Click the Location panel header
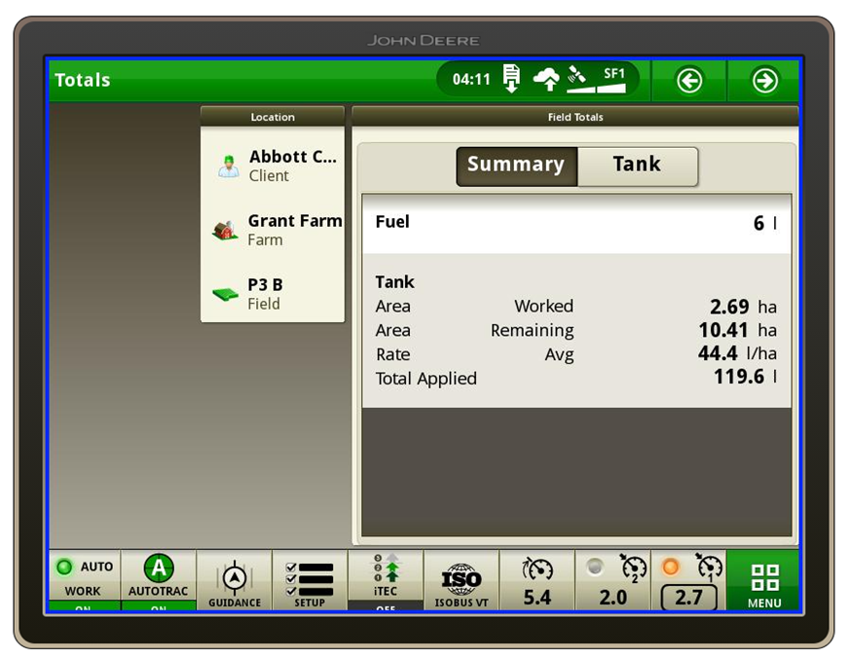This screenshot has height=659, width=849. [273, 117]
